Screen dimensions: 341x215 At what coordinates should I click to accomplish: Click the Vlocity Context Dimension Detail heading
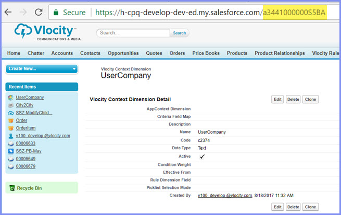(x=130, y=100)
